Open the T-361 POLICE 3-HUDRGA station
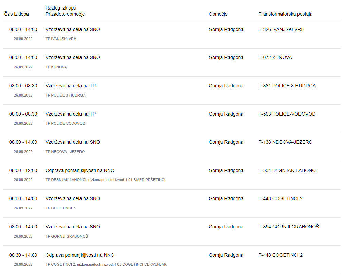 [287, 86]
